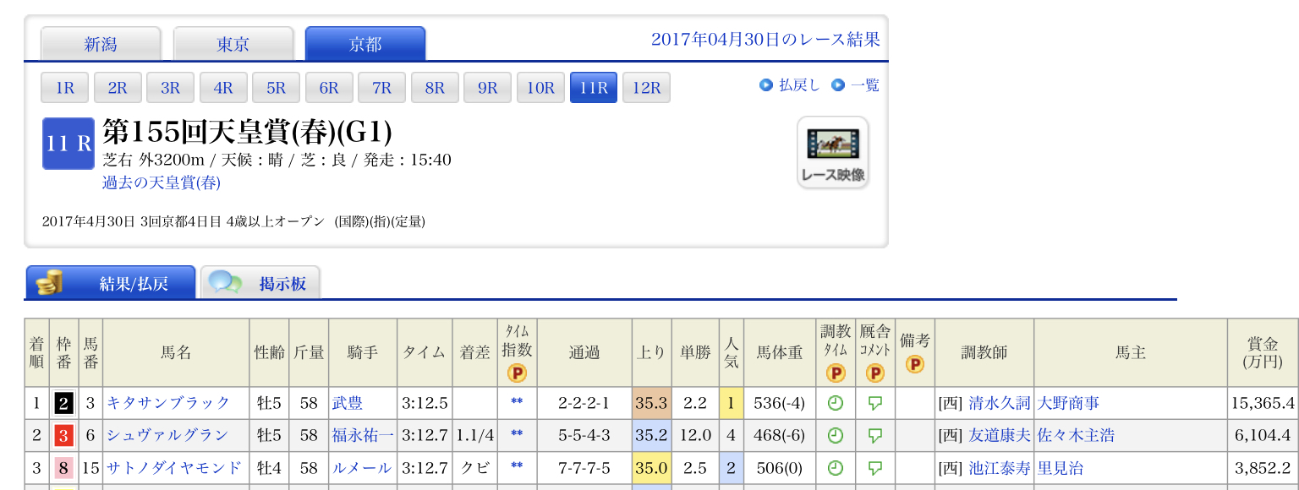Click premium P icon under タイム指数 header
Screen dimensions: 1299x490
click(x=516, y=373)
